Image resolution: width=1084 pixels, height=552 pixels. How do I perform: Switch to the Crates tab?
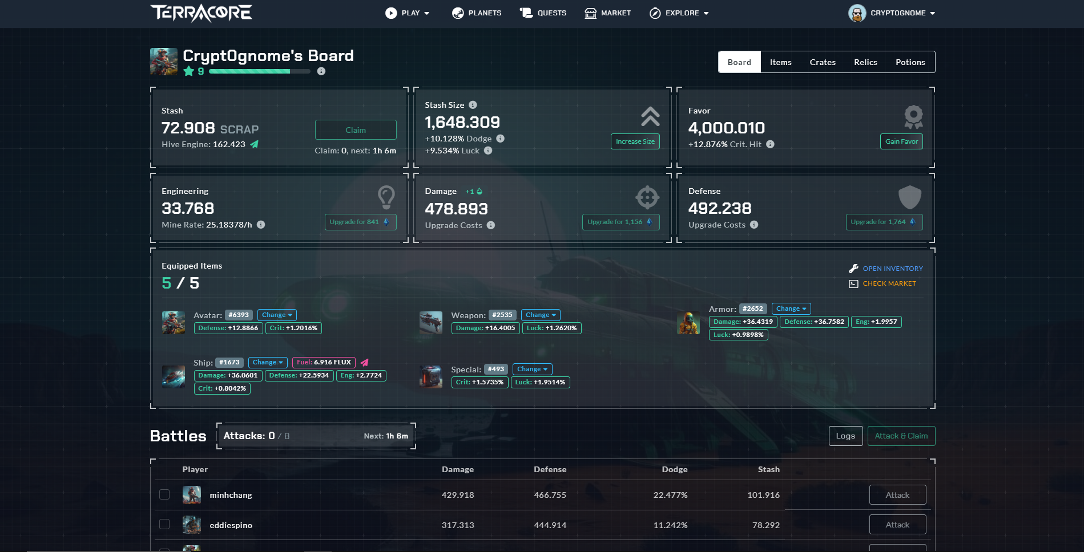coord(823,62)
